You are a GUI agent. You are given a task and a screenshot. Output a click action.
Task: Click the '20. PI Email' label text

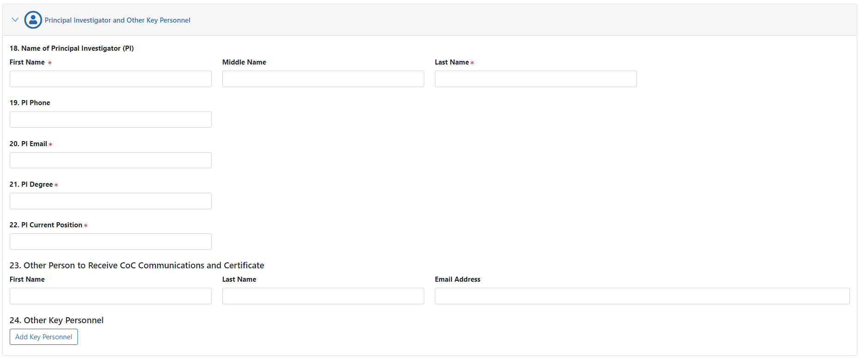click(29, 144)
